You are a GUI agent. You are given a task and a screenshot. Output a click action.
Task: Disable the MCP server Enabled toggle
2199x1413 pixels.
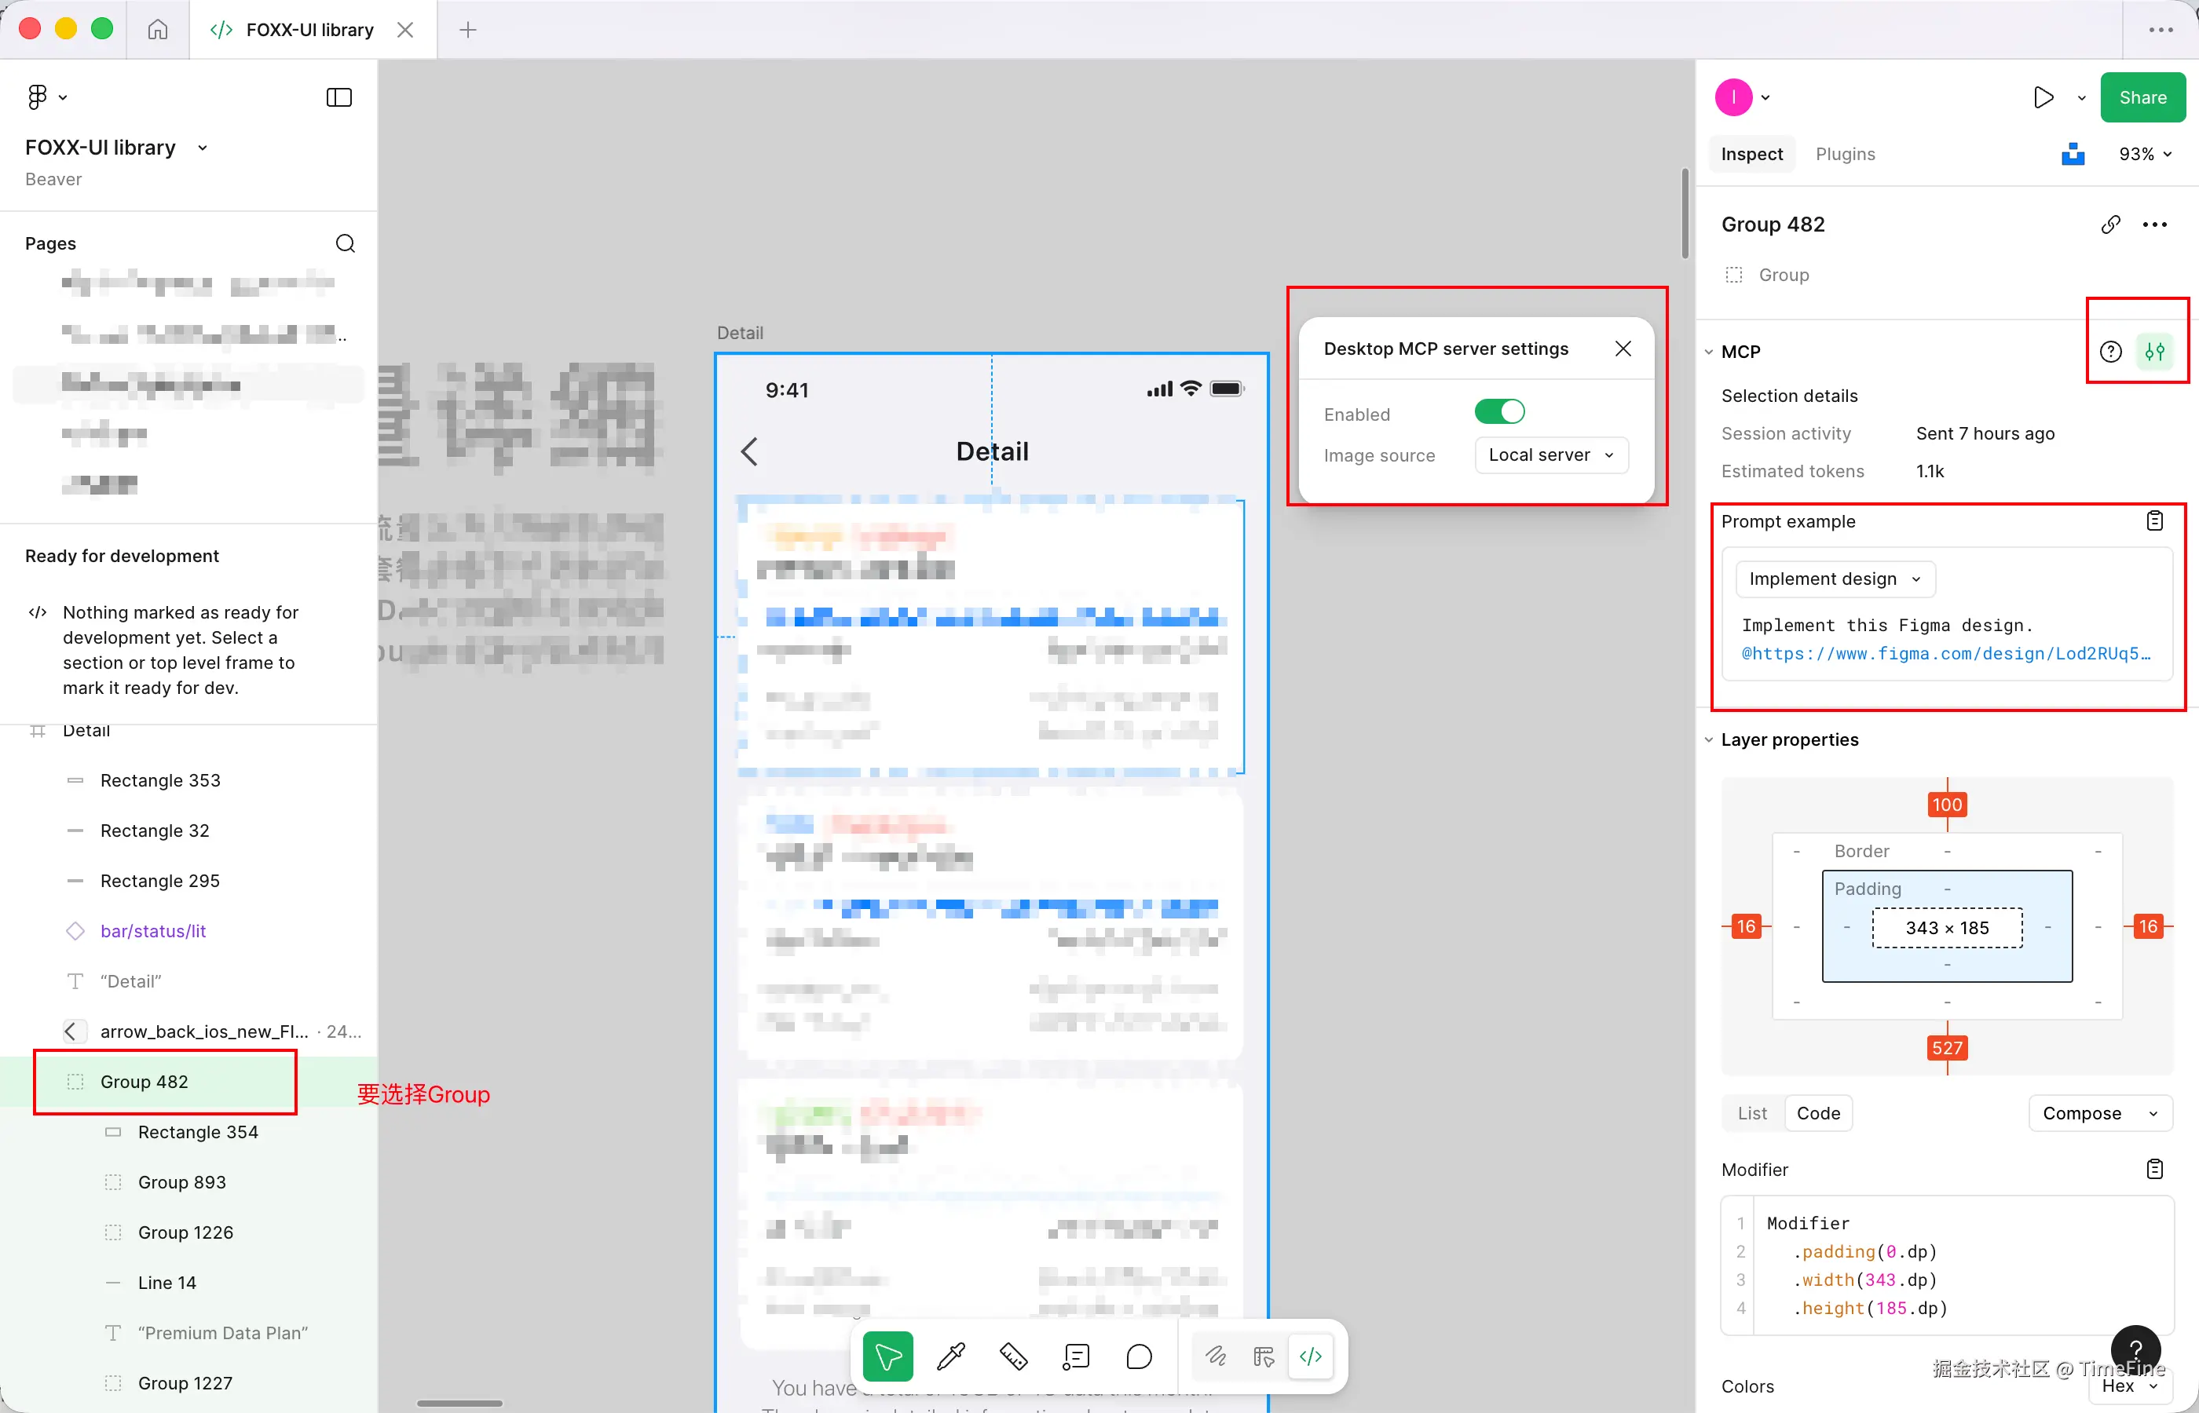tap(1498, 412)
